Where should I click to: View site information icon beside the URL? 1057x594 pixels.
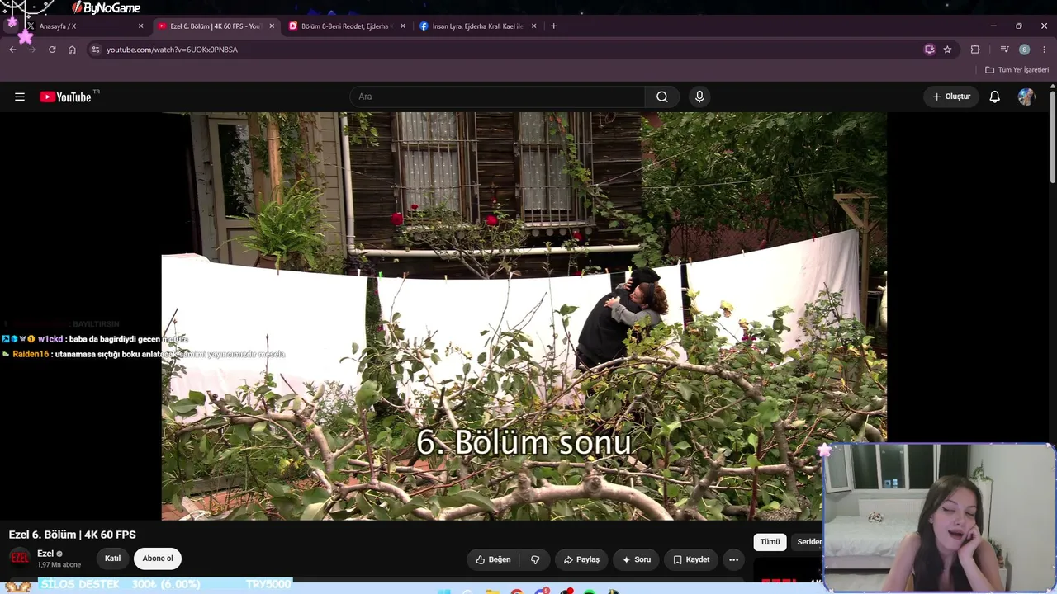coord(96,49)
